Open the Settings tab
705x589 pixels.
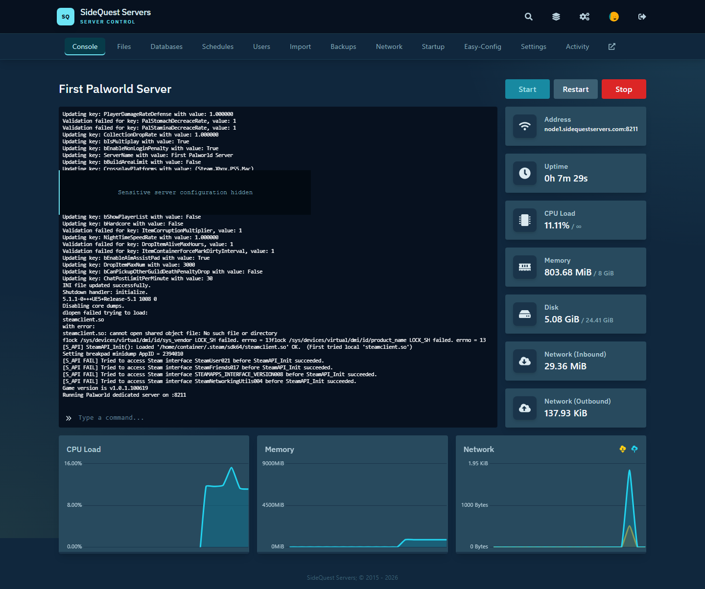point(534,46)
